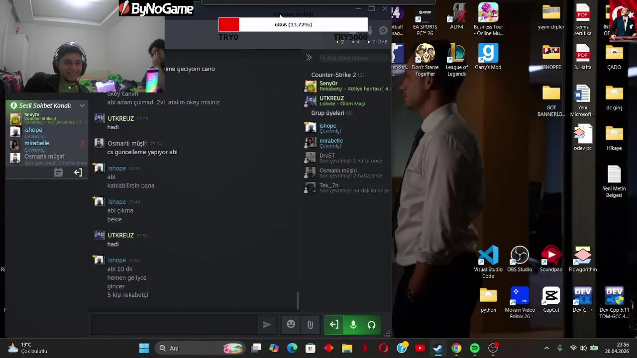
Task: Launch Flowgorithm from desktop
Action: click(x=583, y=259)
